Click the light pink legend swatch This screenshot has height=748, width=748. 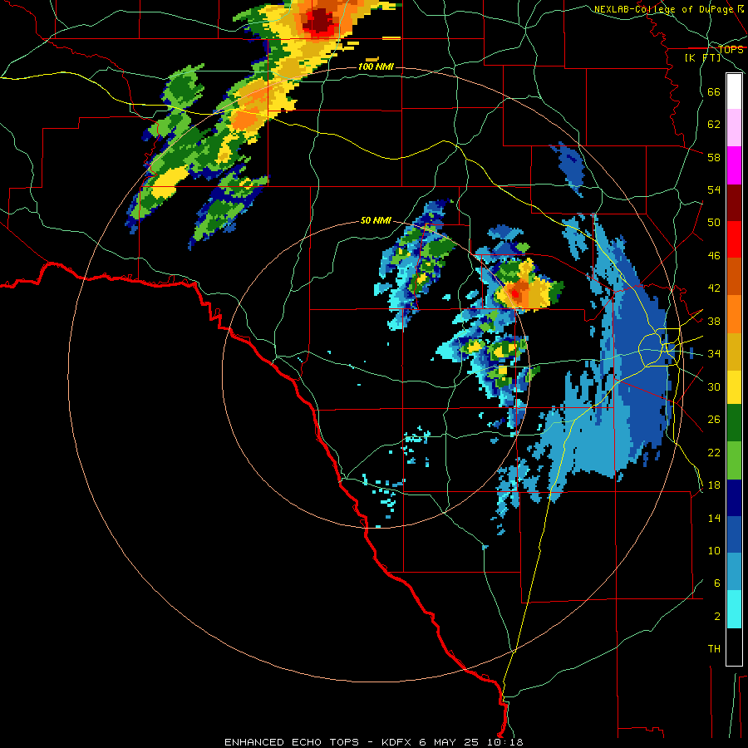click(x=734, y=128)
